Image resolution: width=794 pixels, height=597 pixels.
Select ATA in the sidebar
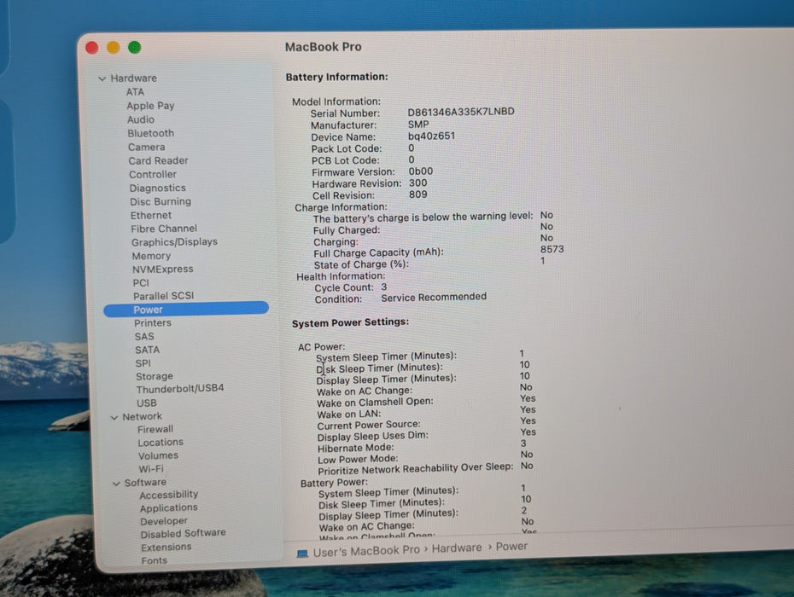click(x=135, y=92)
